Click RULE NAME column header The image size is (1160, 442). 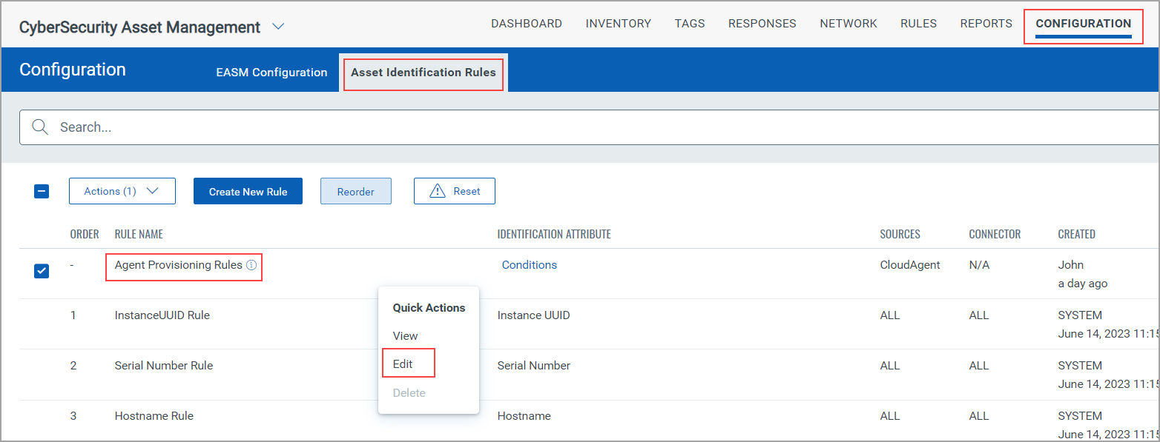pyautogui.click(x=139, y=234)
